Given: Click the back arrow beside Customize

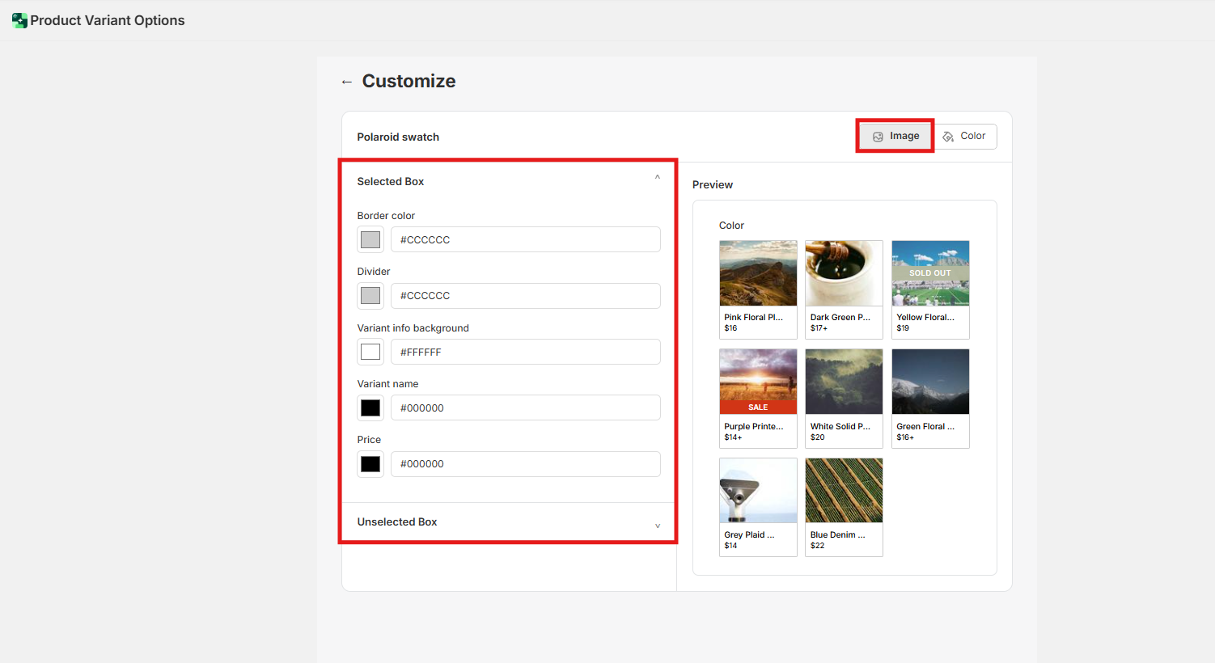Looking at the screenshot, I should pyautogui.click(x=347, y=82).
